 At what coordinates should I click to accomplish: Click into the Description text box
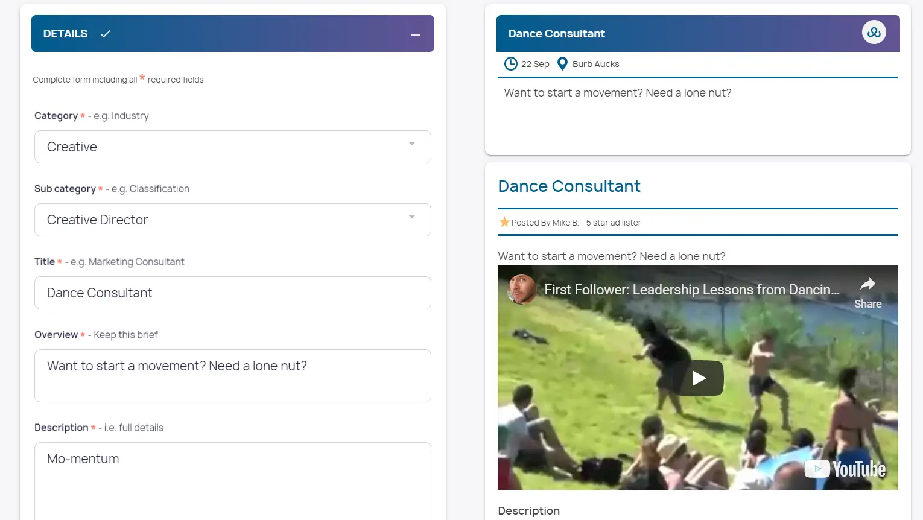(x=232, y=480)
